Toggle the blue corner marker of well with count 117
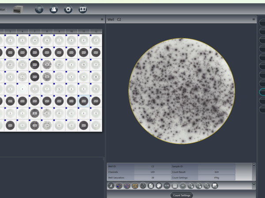265x198 pixels. (x=54, y=72)
